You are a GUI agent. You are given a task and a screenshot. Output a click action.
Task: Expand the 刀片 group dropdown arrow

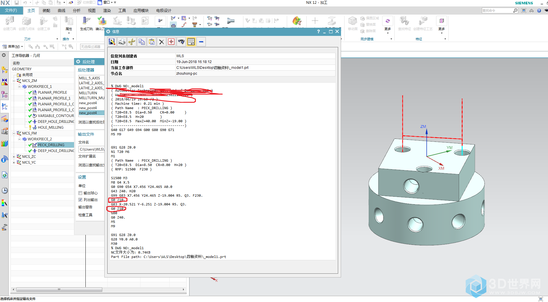point(57,39)
